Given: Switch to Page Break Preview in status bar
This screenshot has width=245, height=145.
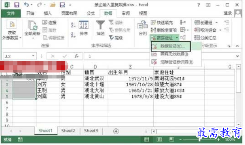Looking at the screenshot, I should [x=171, y=139].
